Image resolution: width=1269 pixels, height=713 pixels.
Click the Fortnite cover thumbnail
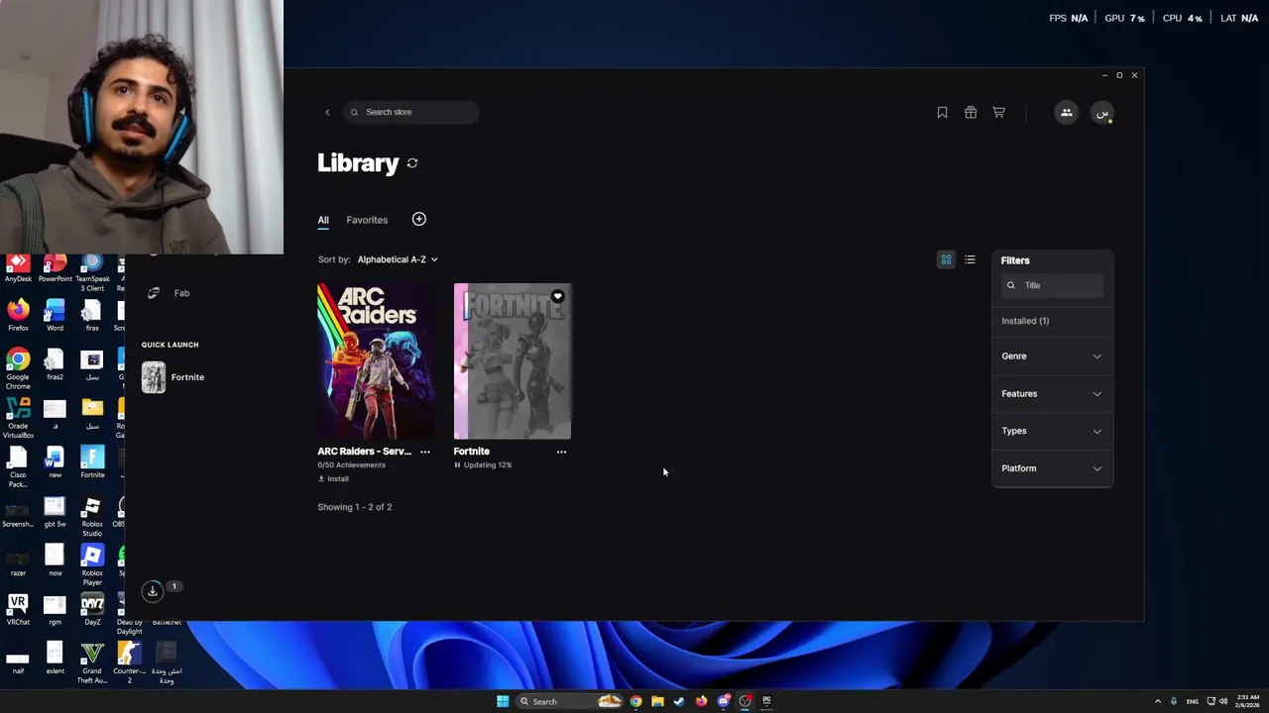[513, 361]
